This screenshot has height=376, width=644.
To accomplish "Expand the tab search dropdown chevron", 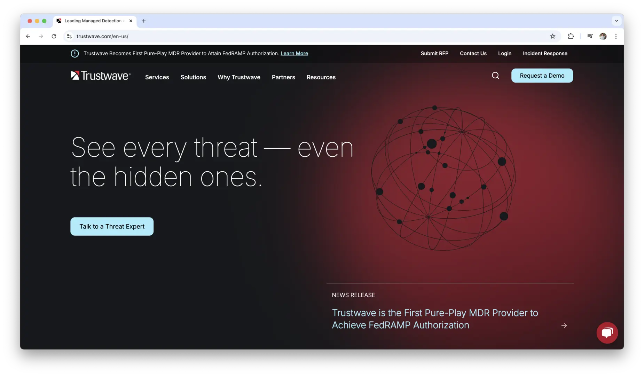I will 616,21.
